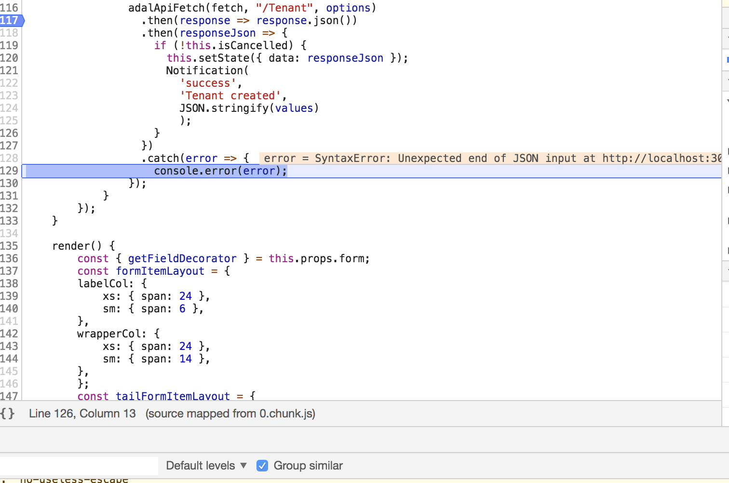729x483 pixels.
Task: Click the pretty-print braces icon
Action: [x=8, y=413]
